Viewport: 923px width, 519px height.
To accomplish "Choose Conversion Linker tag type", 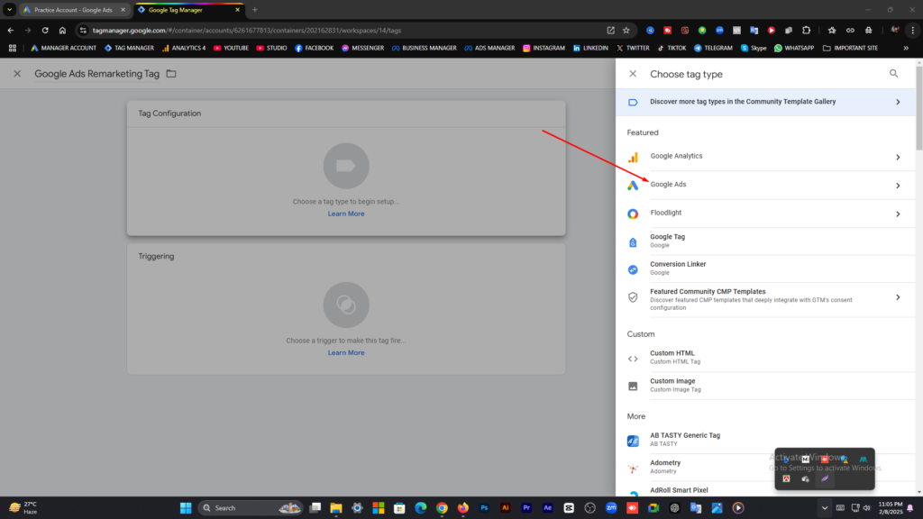I will (765, 269).
